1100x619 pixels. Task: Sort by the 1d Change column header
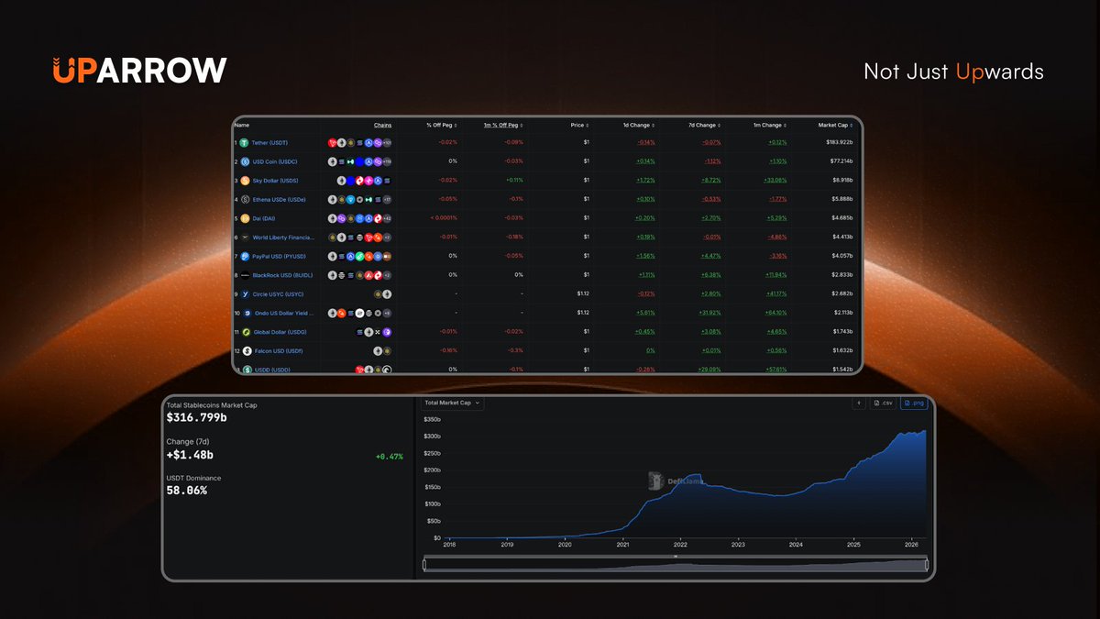(x=639, y=125)
